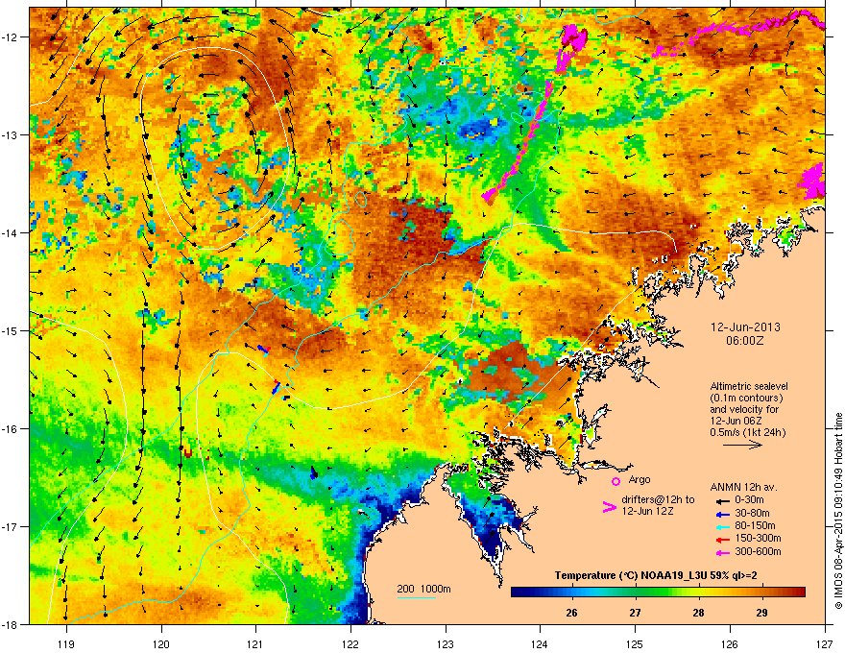Click the latitude axis label -14
Image resolution: width=845 pixels, height=653 pixels.
tap(10, 232)
